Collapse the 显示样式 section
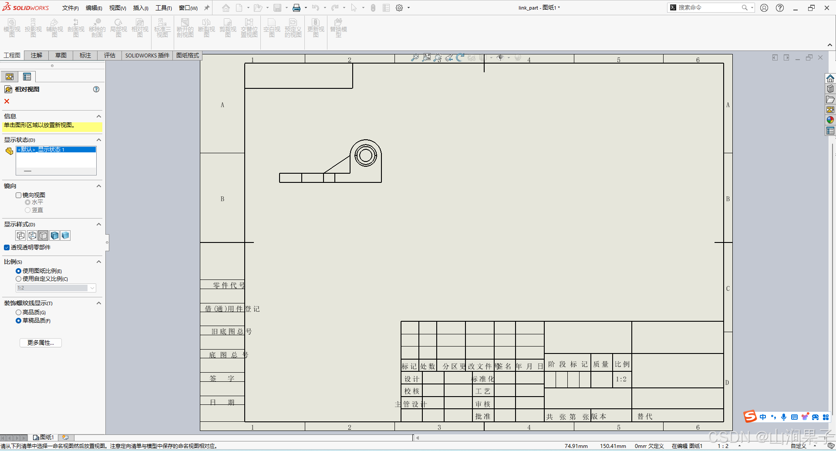This screenshot has width=836, height=451. [99, 224]
